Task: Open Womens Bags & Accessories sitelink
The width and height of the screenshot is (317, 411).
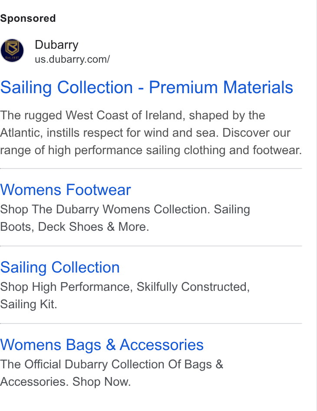Action: (x=102, y=345)
